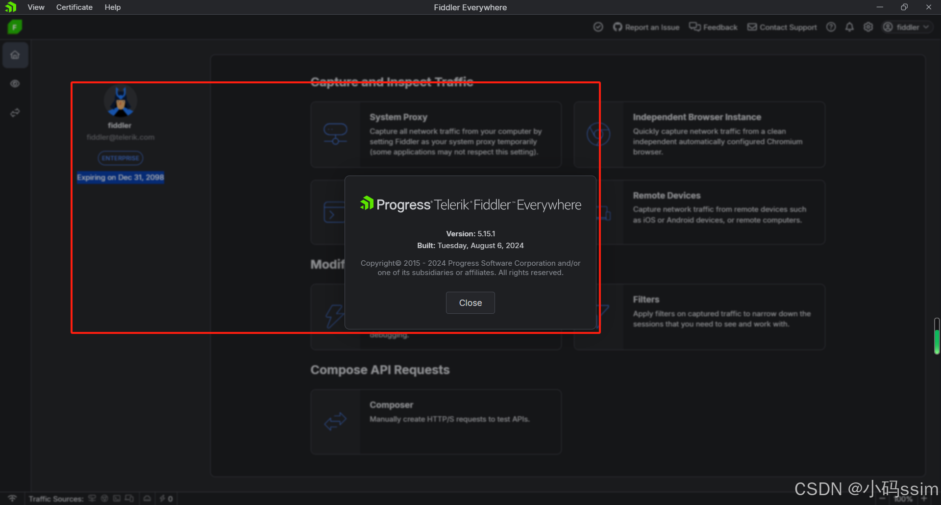Open the Help menu
The height and width of the screenshot is (505, 941).
point(112,7)
